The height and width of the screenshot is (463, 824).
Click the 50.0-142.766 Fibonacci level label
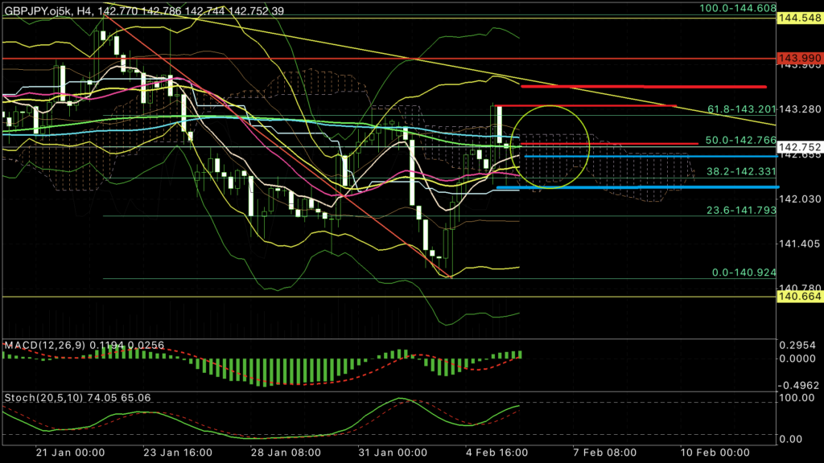tap(741, 140)
